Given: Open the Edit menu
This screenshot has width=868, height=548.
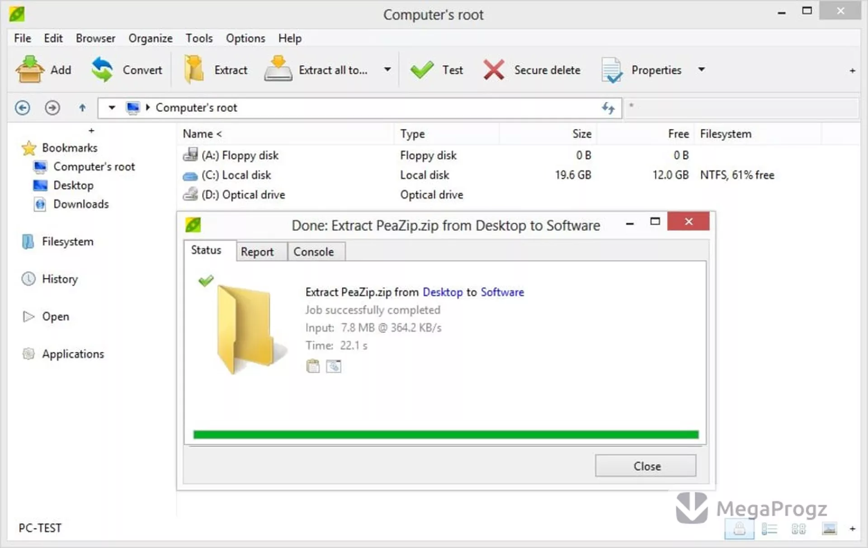Looking at the screenshot, I should [53, 38].
